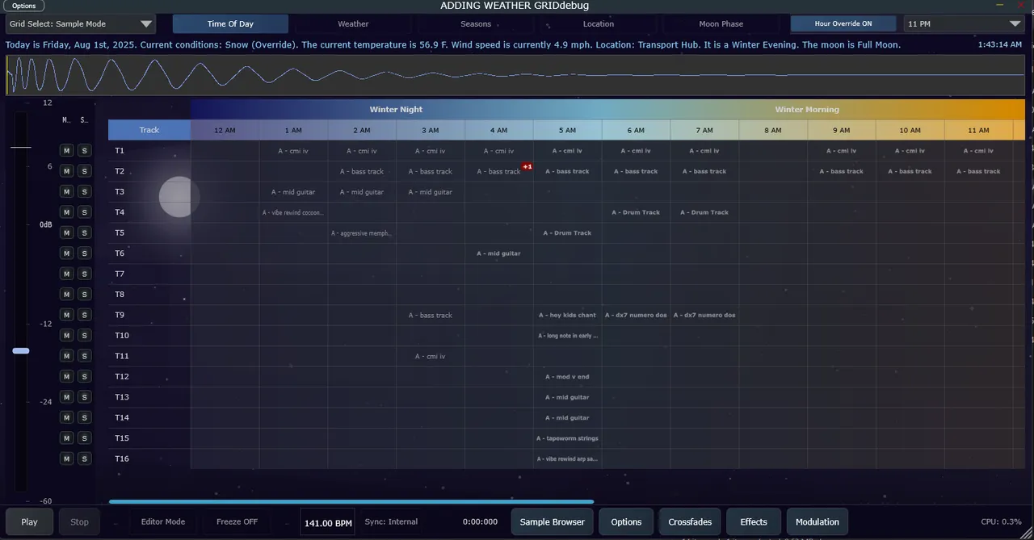Open the Crossfades panel
Viewport: 1034px width, 540px height.
(690, 522)
